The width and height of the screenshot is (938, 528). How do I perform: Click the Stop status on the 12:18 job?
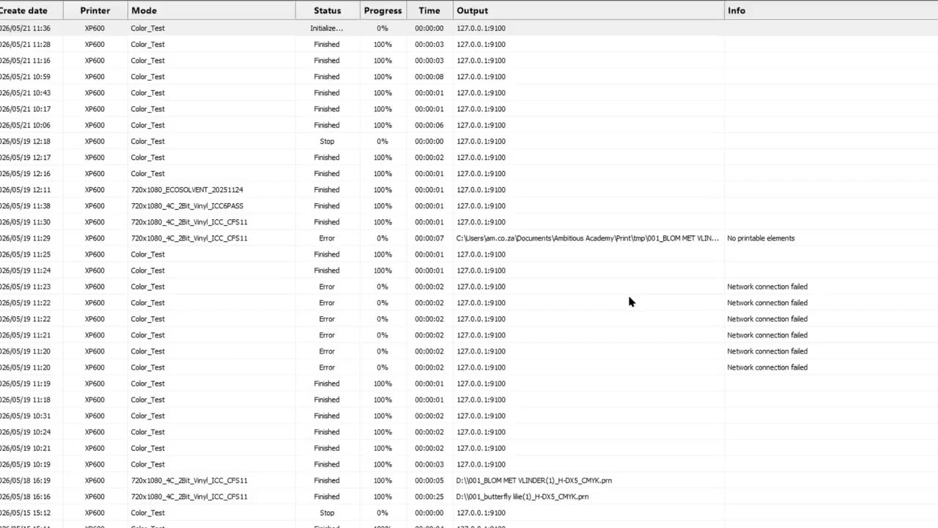pyautogui.click(x=327, y=142)
